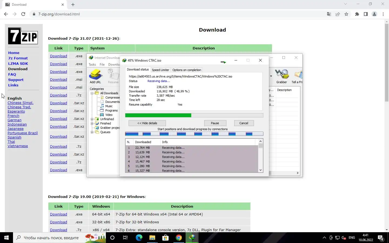The image size is (389, 243).
Task: Pause the Windows CTAC.iso download
Action: [215, 123]
